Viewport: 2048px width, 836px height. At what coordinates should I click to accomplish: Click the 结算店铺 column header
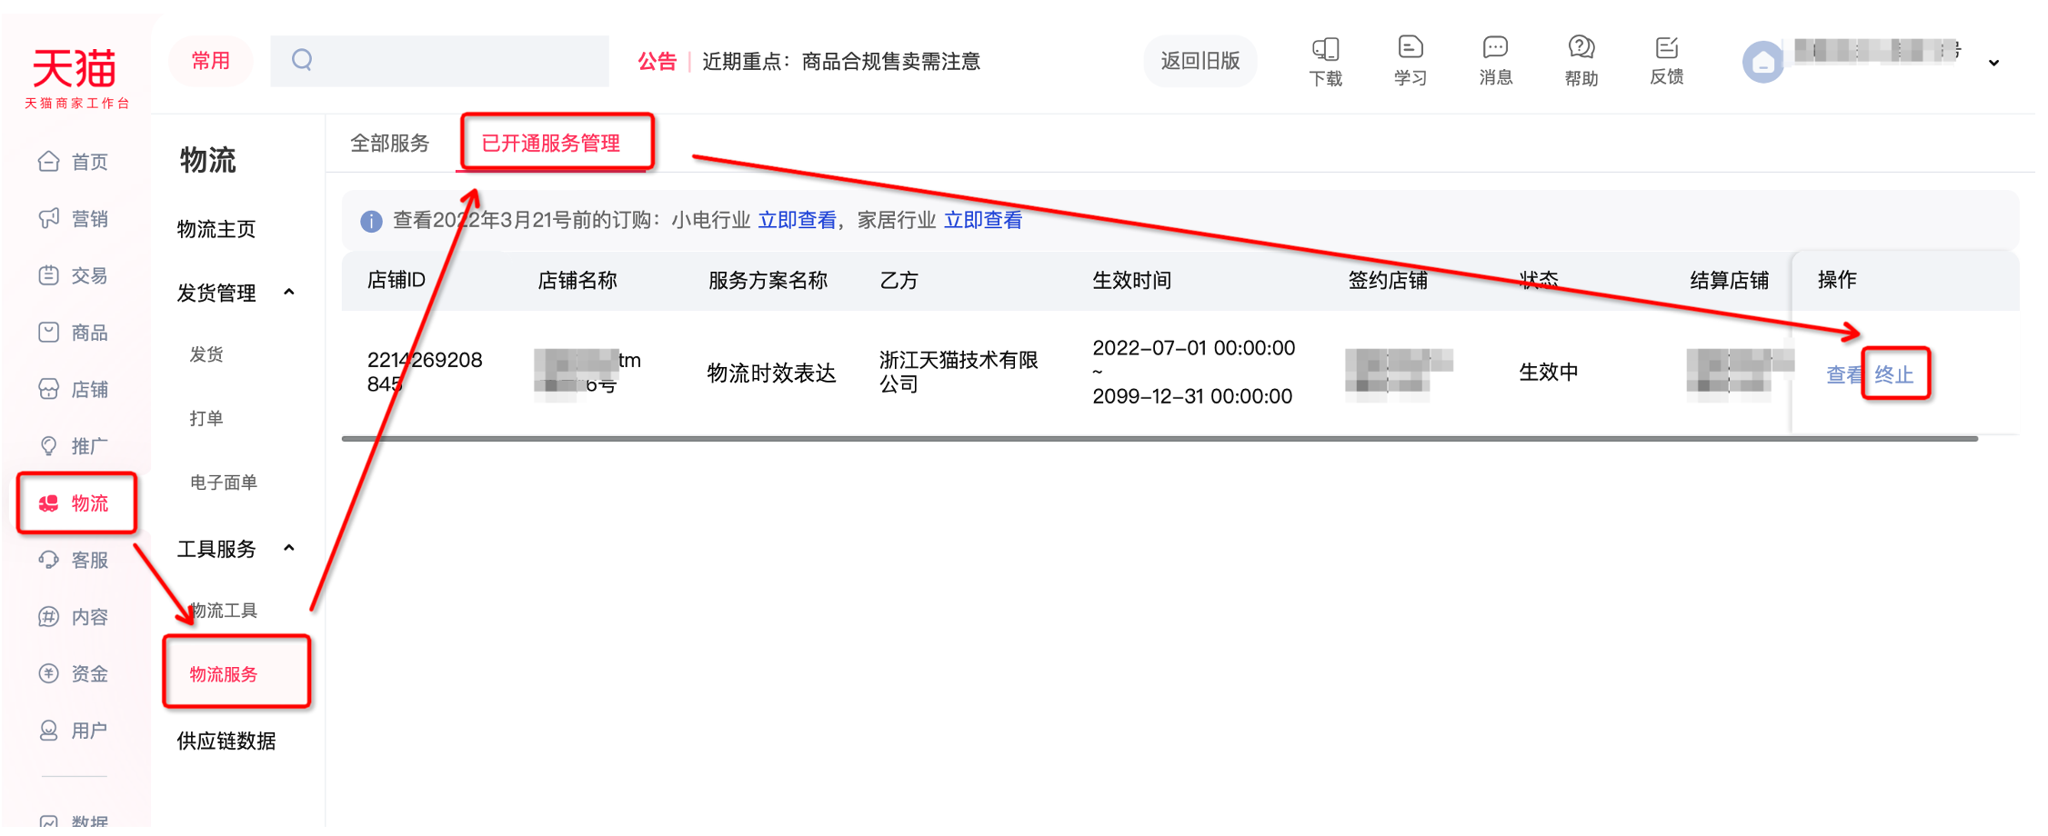click(1729, 280)
